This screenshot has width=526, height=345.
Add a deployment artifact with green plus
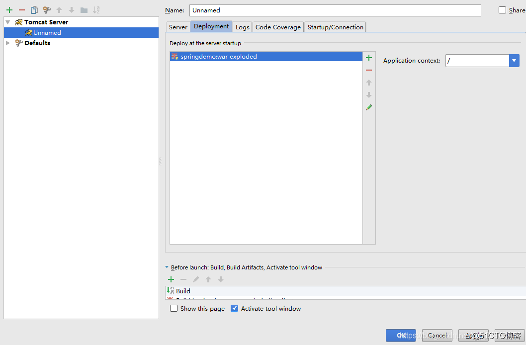click(369, 58)
